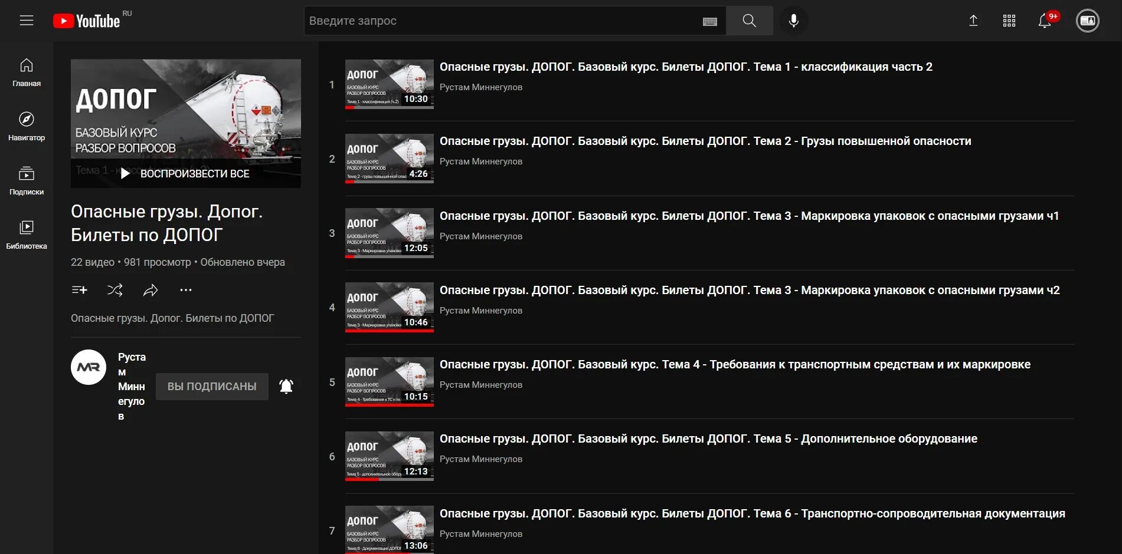This screenshot has width=1122, height=554.
Task: Open Тема 5 Дополнительное оборудование title
Action: 708,438
